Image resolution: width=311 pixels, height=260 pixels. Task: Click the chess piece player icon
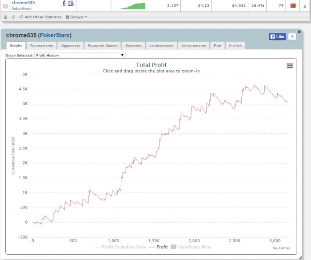coord(64,3)
